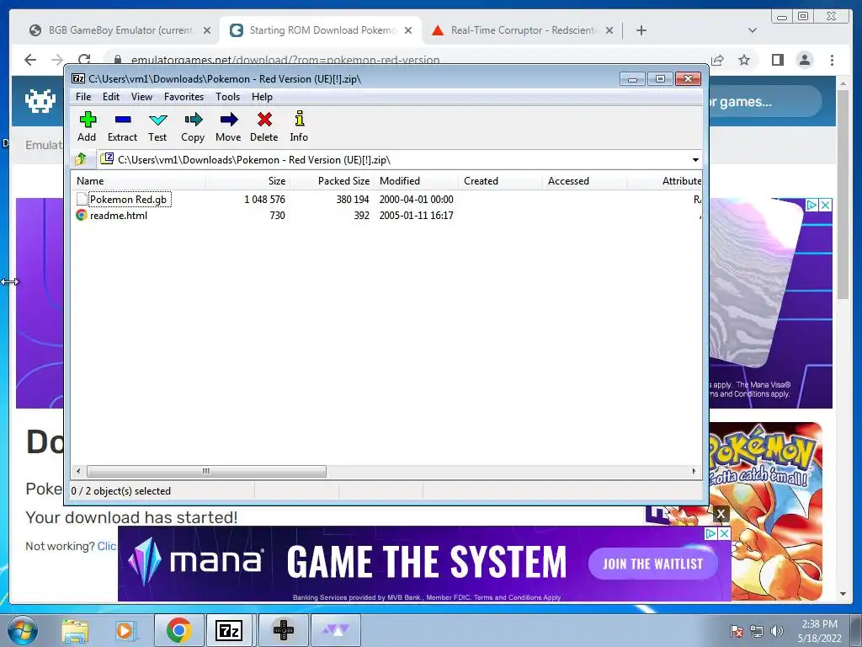Toggle Chrome's side panel icon

(777, 60)
